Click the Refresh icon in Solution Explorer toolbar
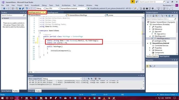This screenshot has height=100, width=179. click(x=169, y=16)
